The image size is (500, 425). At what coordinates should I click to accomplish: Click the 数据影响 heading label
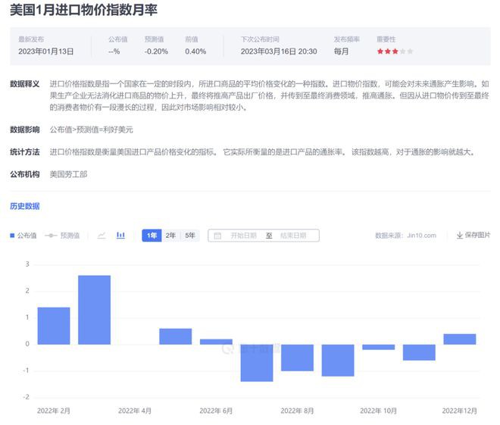[x=25, y=130]
